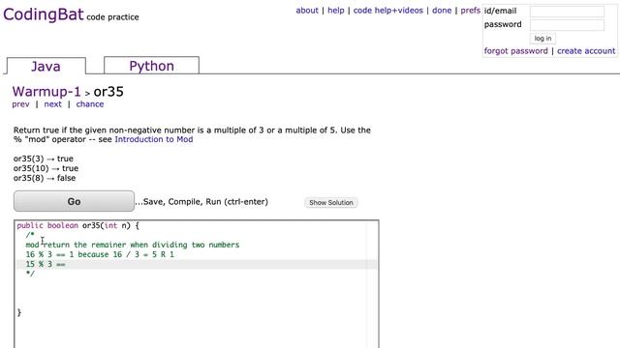Focus the password input field

tap(567, 25)
